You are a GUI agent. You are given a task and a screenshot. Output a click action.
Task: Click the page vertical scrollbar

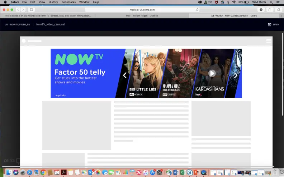(282, 74)
